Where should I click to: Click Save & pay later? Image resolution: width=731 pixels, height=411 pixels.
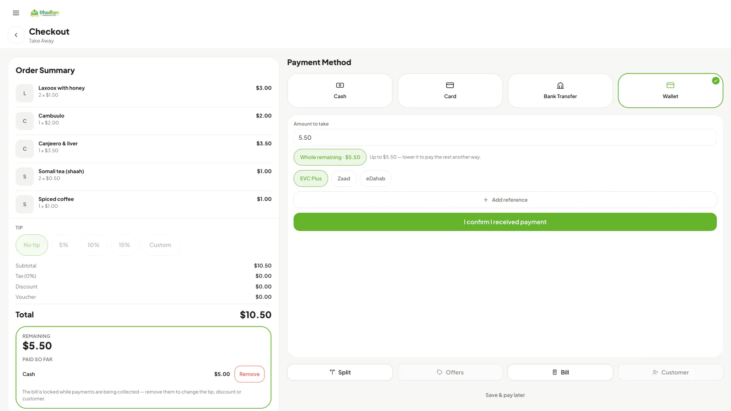pyautogui.click(x=505, y=395)
